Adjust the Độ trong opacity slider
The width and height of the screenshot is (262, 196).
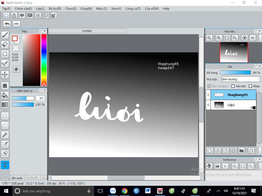235,72
